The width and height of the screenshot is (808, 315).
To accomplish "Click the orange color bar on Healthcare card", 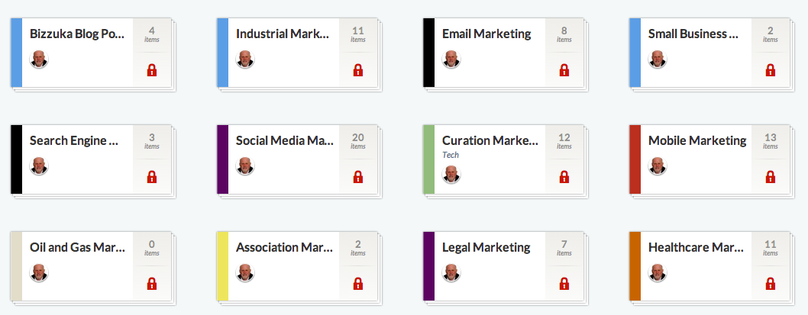I will (x=635, y=266).
